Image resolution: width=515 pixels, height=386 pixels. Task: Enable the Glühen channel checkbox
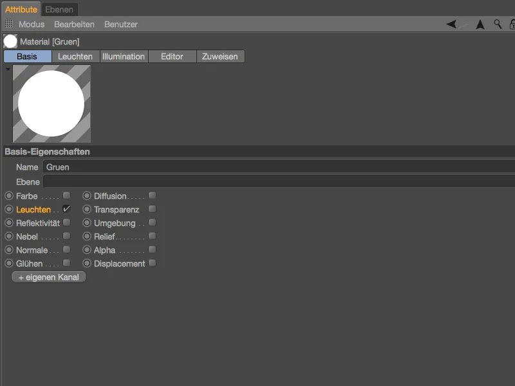pyautogui.click(x=67, y=263)
